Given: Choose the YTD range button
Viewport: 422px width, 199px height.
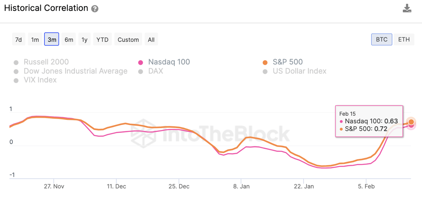Looking at the screenshot, I should pos(102,40).
